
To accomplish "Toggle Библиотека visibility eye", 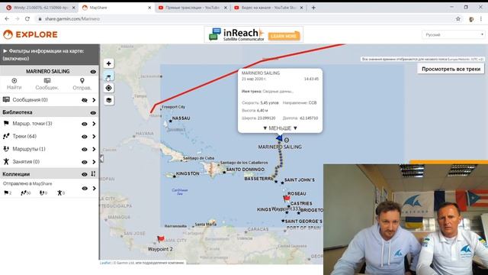I will click(x=93, y=112).
